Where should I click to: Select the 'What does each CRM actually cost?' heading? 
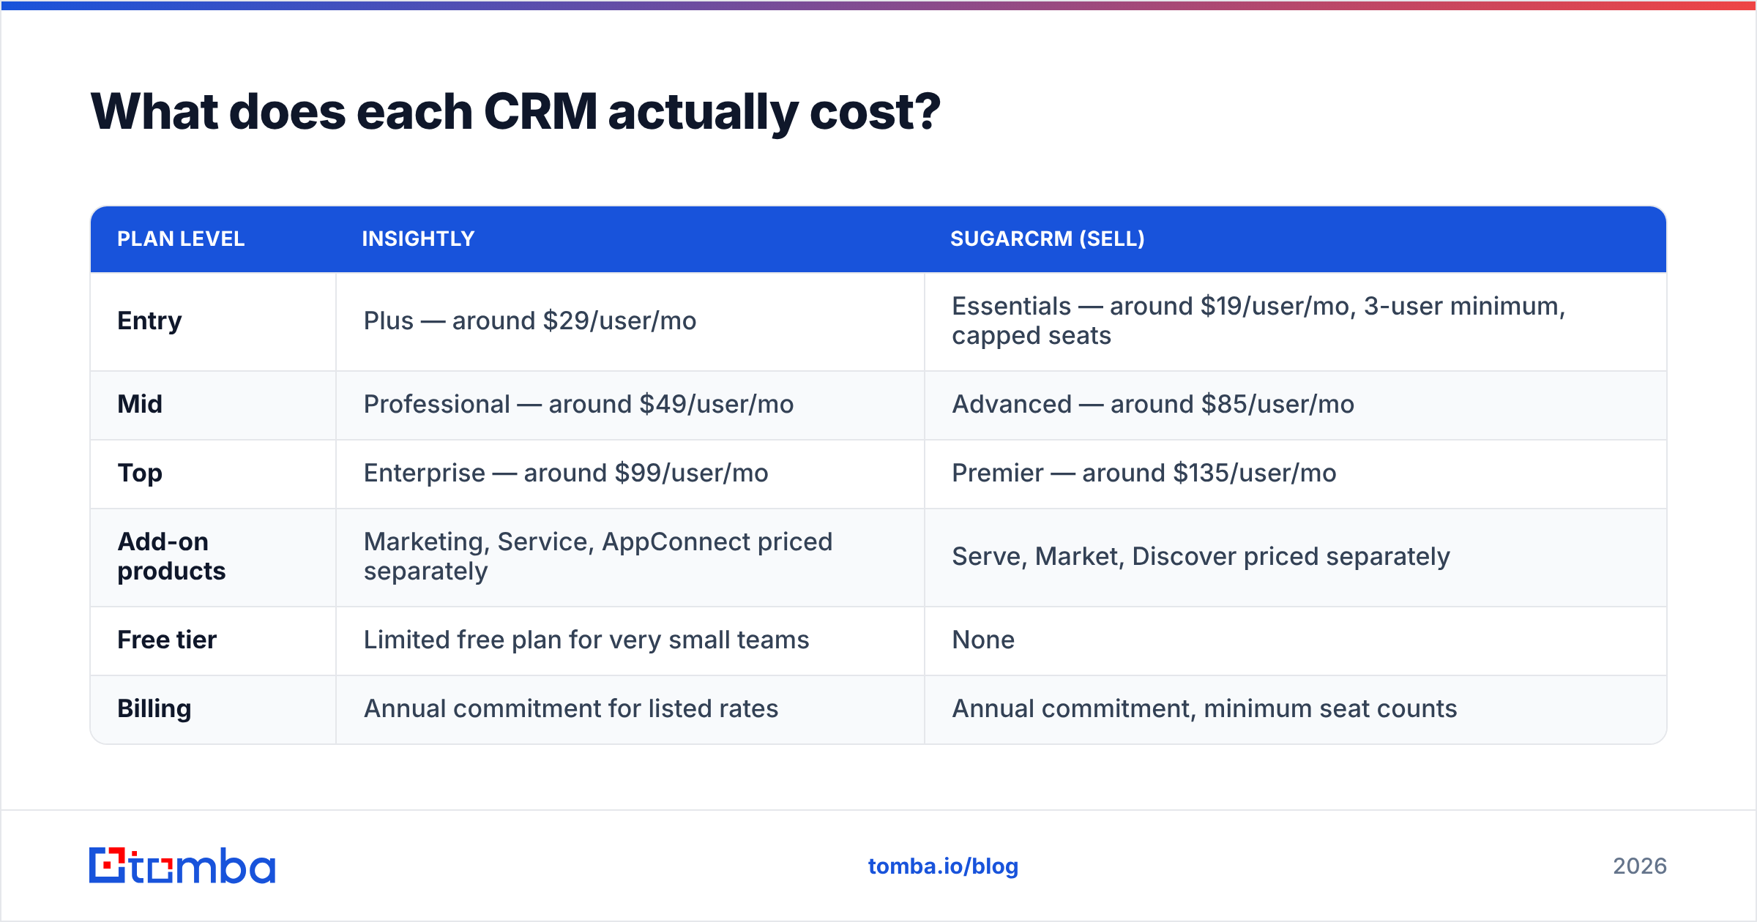point(515,112)
